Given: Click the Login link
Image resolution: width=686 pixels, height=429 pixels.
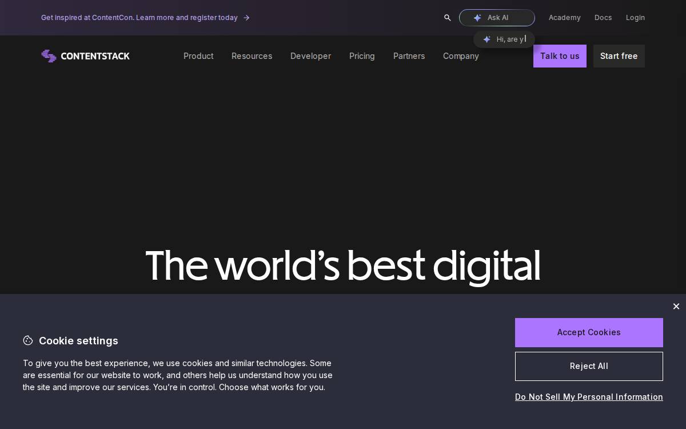Looking at the screenshot, I should point(635,18).
